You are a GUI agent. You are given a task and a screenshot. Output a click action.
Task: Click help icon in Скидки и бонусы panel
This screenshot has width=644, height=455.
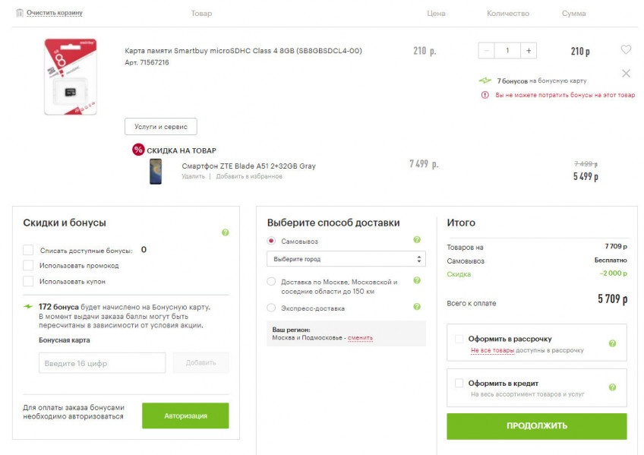pos(225,232)
